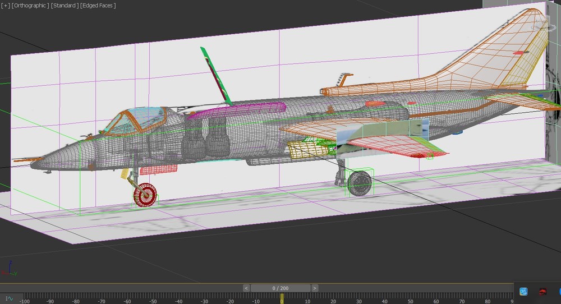Screen dimensions: 561x304
Task: Click frame -50 on the track bar
Action: coord(153,301)
